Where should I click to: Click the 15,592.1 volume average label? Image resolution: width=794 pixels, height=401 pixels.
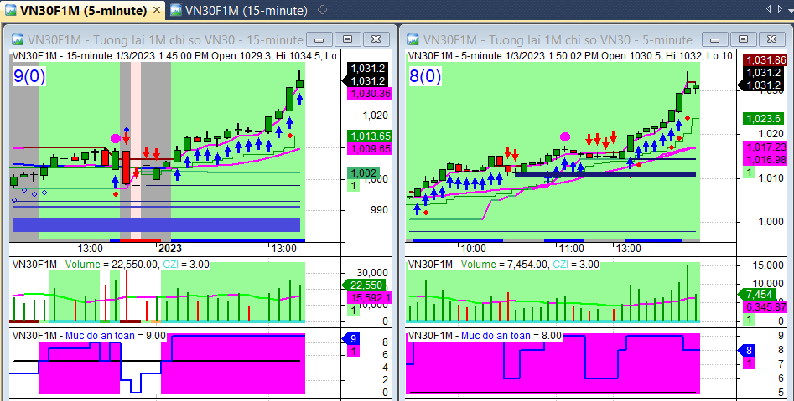[369, 298]
